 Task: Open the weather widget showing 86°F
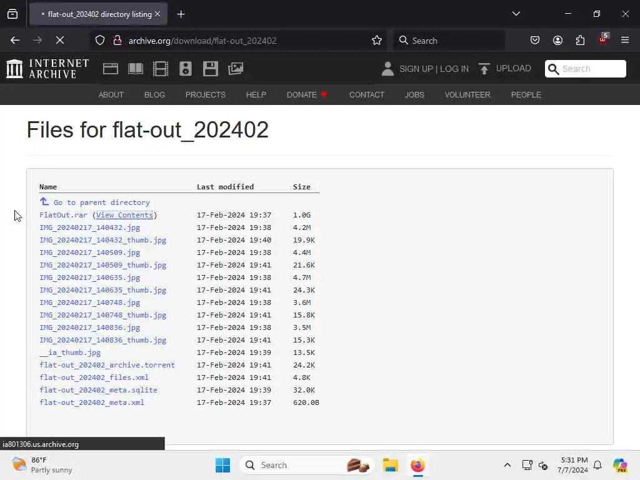click(42, 465)
